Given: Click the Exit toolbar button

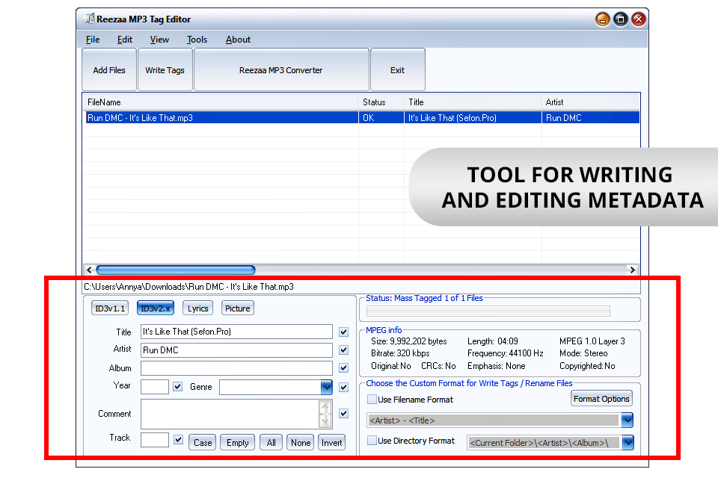Looking at the screenshot, I should [x=397, y=70].
